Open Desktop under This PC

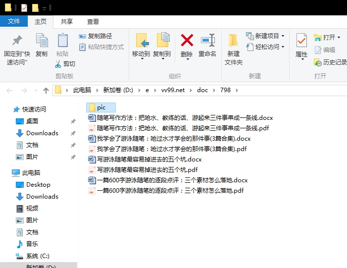tap(33, 185)
